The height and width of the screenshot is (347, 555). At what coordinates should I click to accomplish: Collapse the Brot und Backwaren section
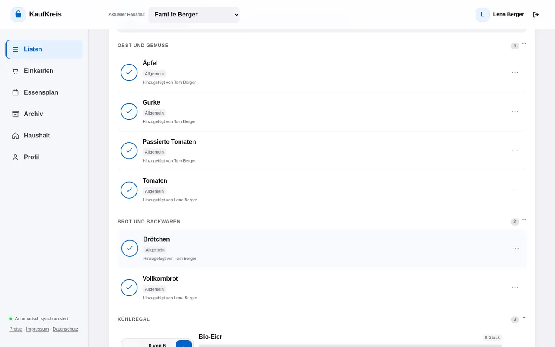pos(524,220)
